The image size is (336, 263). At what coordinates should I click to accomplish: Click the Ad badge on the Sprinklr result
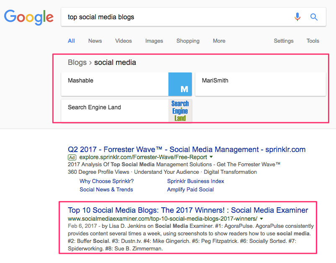72,157
